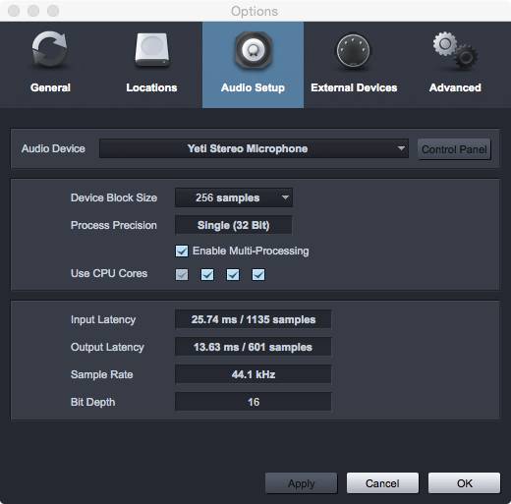
Task: Click Cancel to discard changes
Action: pyautogui.click(x=382, y=483)
